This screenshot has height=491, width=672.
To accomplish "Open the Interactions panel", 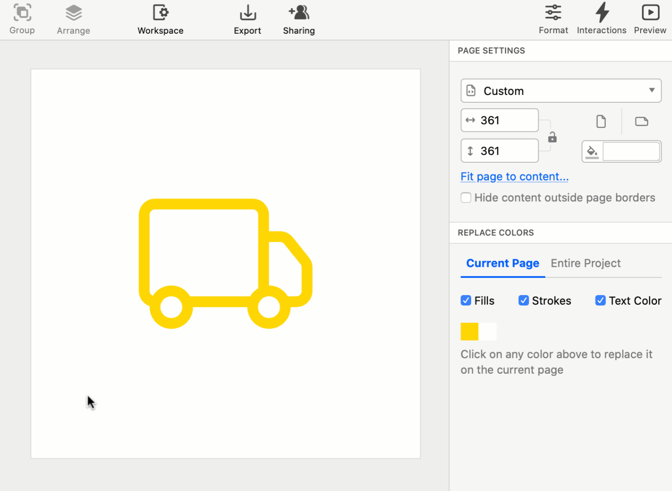I will (x=601, y=18).
